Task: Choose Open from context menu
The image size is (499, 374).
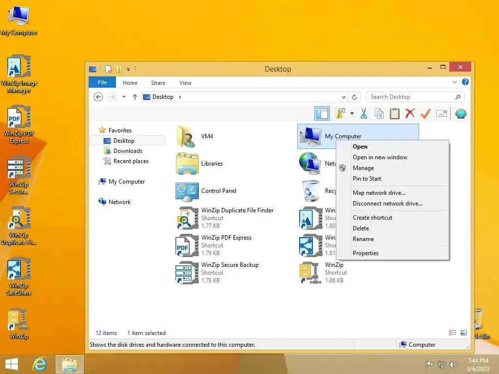Action: click(360, 147)
